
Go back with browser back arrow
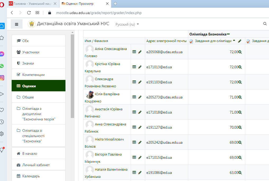[x=12, y=13]
